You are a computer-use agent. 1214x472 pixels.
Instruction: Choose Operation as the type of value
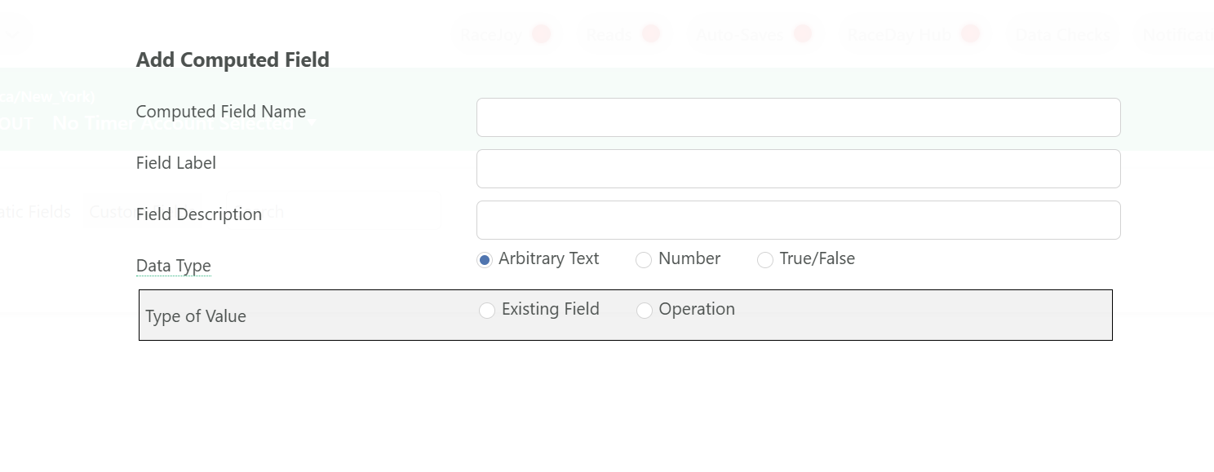(x=645, y=311)
